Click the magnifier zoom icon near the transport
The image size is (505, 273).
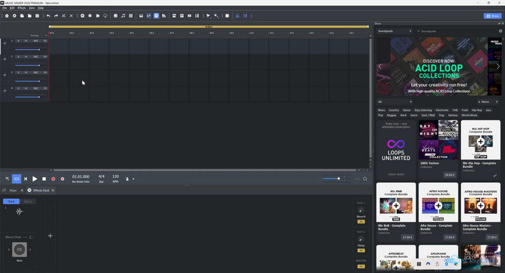point(365,179)
